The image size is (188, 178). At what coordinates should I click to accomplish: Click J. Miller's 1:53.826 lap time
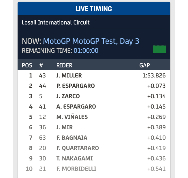coord(152,76)
